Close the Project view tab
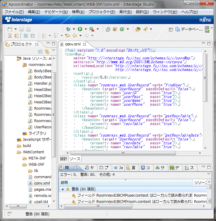 (37, 44)
